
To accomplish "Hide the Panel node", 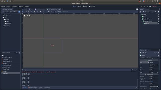I will [x=158, y=17].
